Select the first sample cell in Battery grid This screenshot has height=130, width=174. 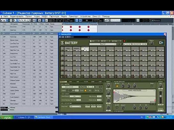pyautogui.click(x=68, y=49)
